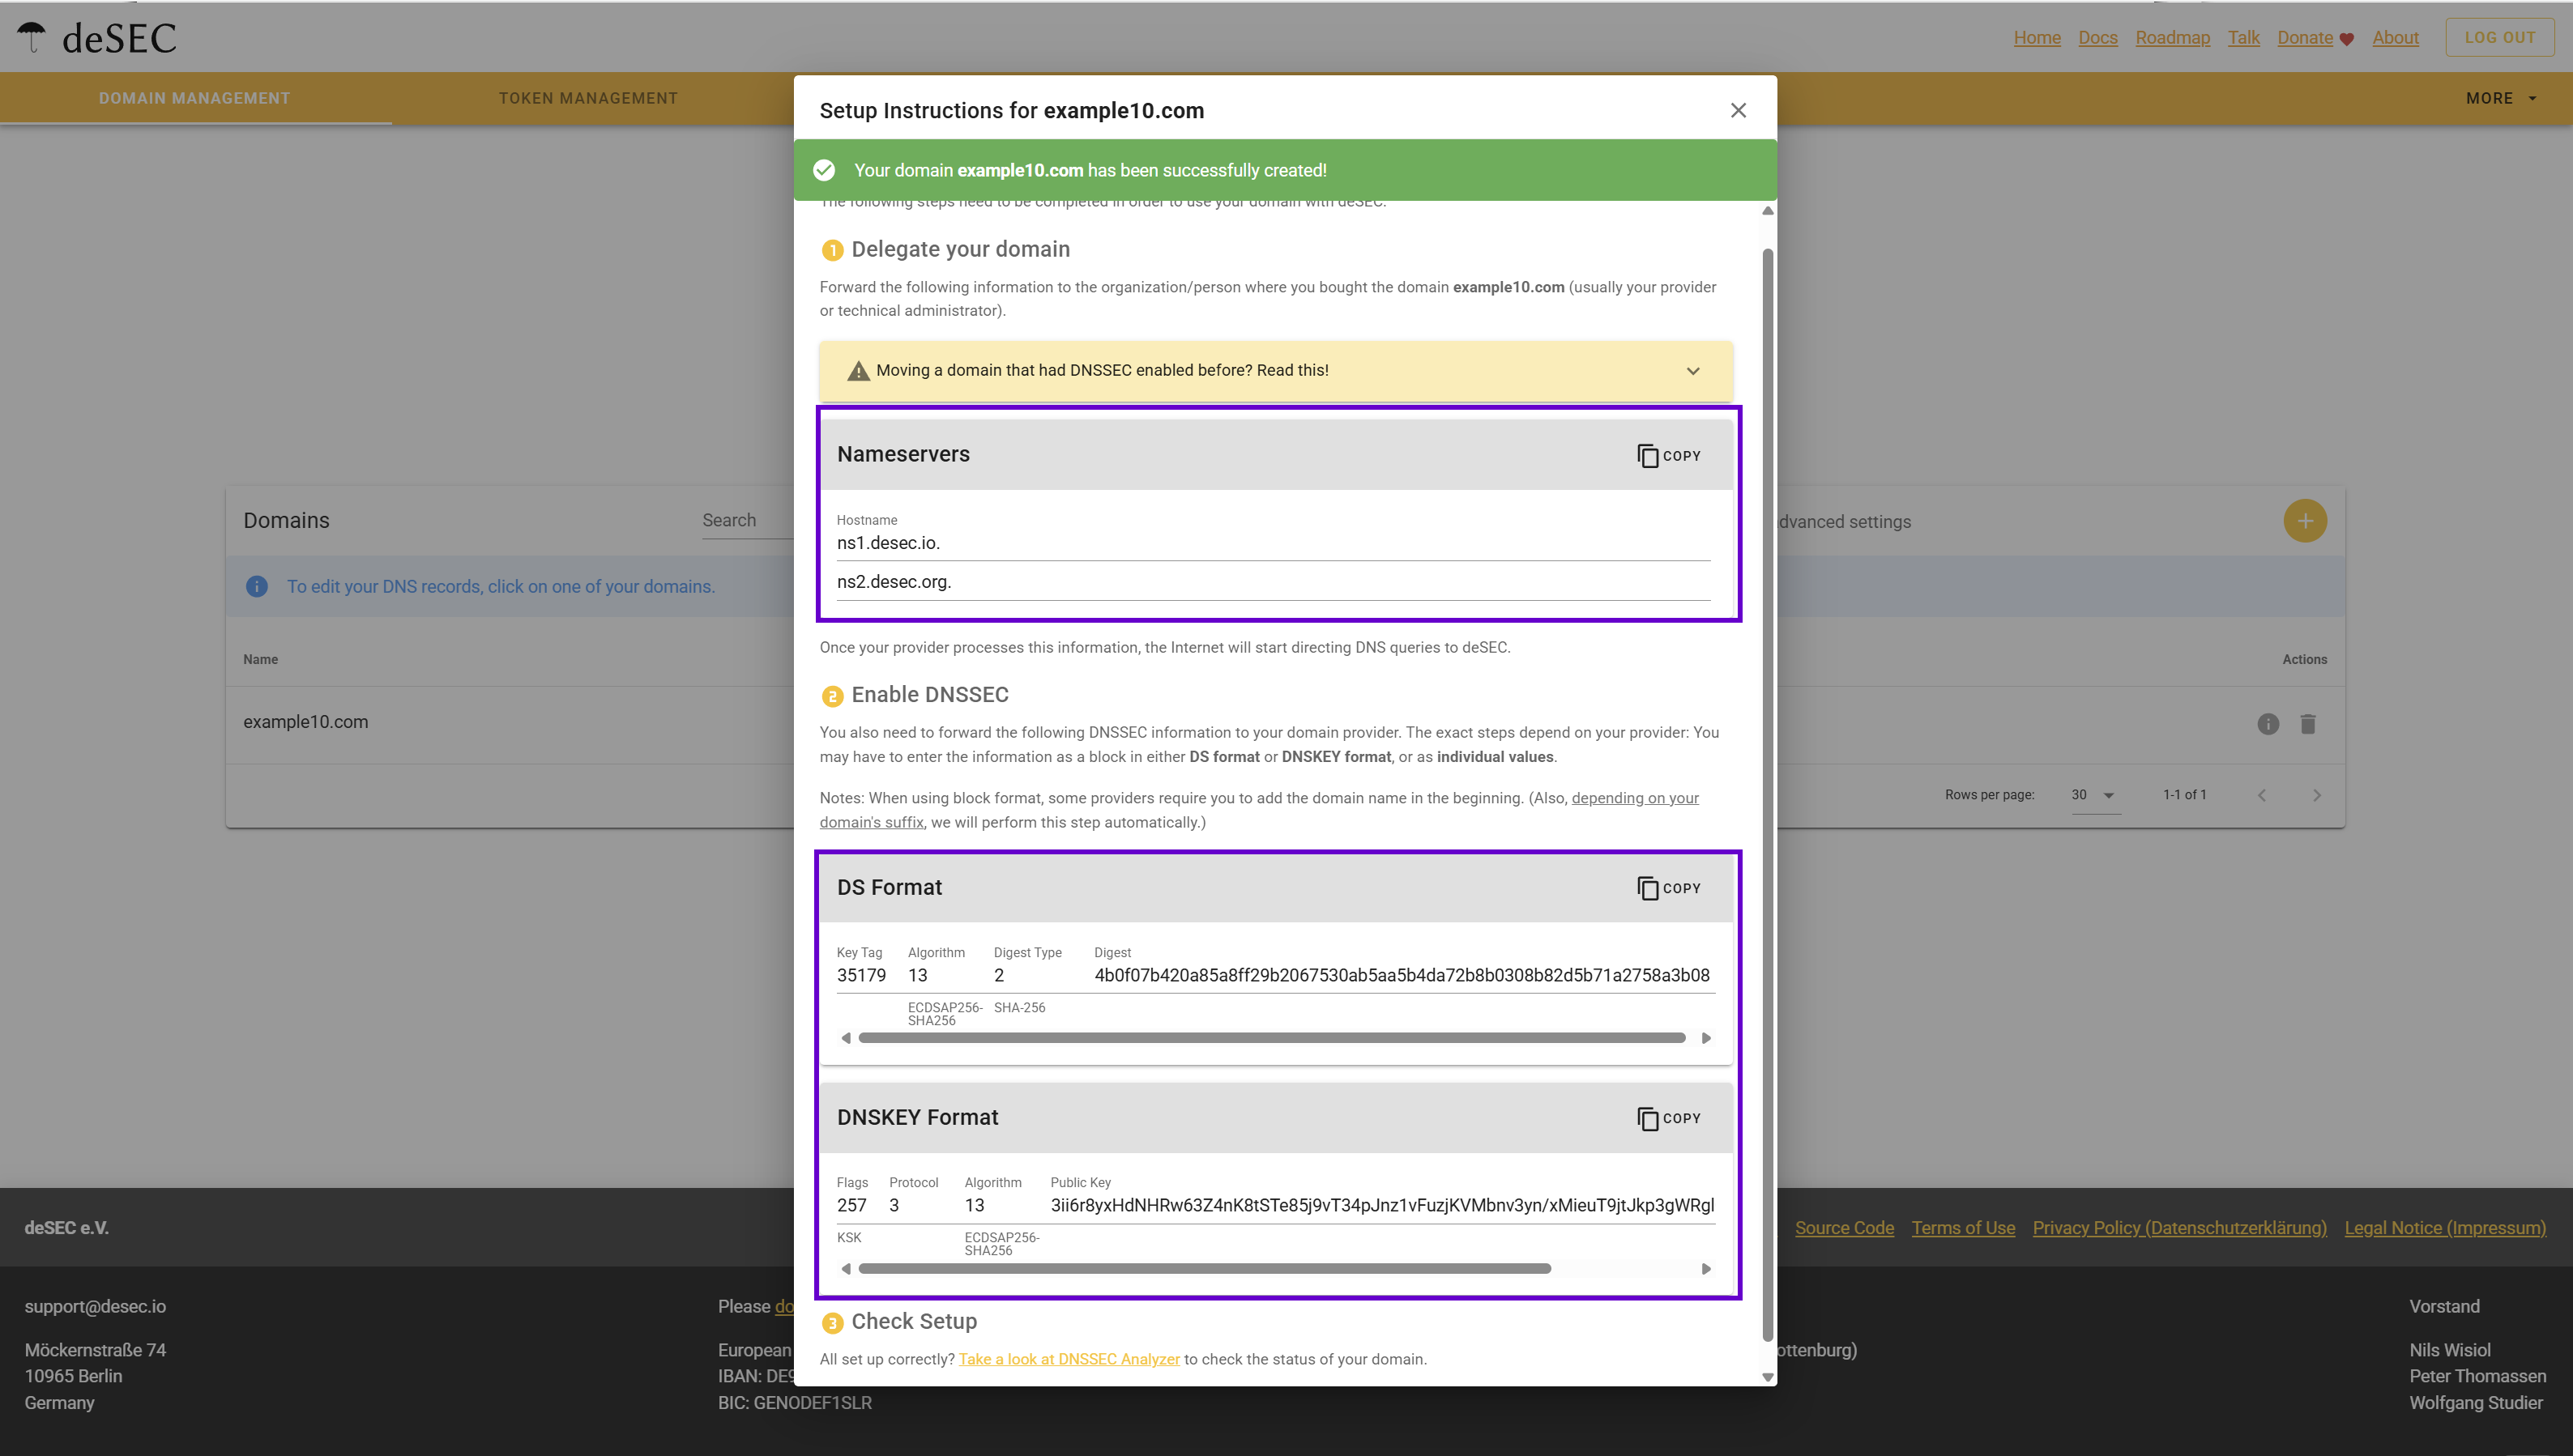This screenshot has height=1456, width=2573.
Task: Open the Docs link in the header
Action: pyautogui.click(x=2097, y=37)
